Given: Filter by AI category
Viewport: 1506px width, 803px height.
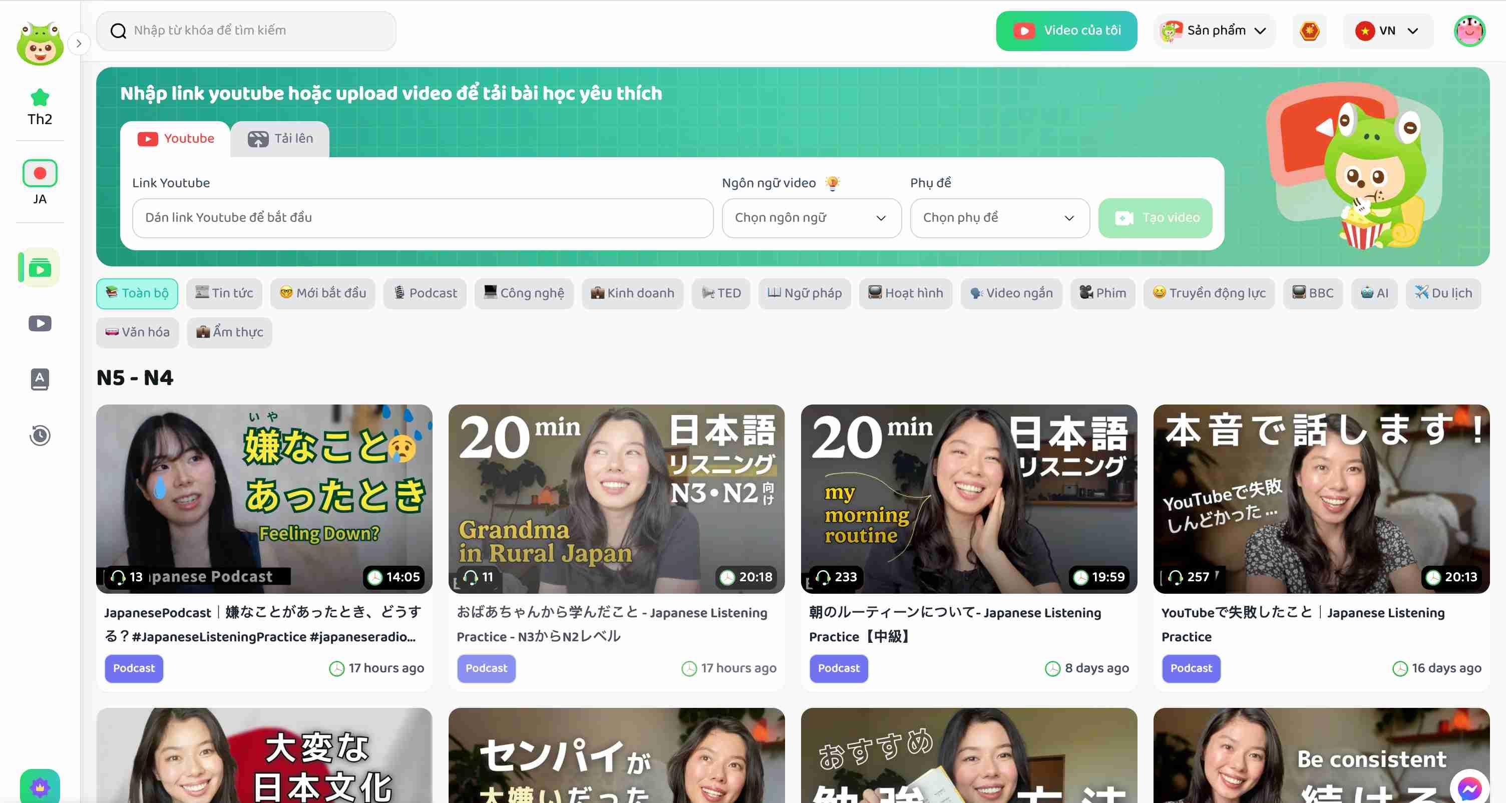Looking at the screenshot, I should 1374,293.
